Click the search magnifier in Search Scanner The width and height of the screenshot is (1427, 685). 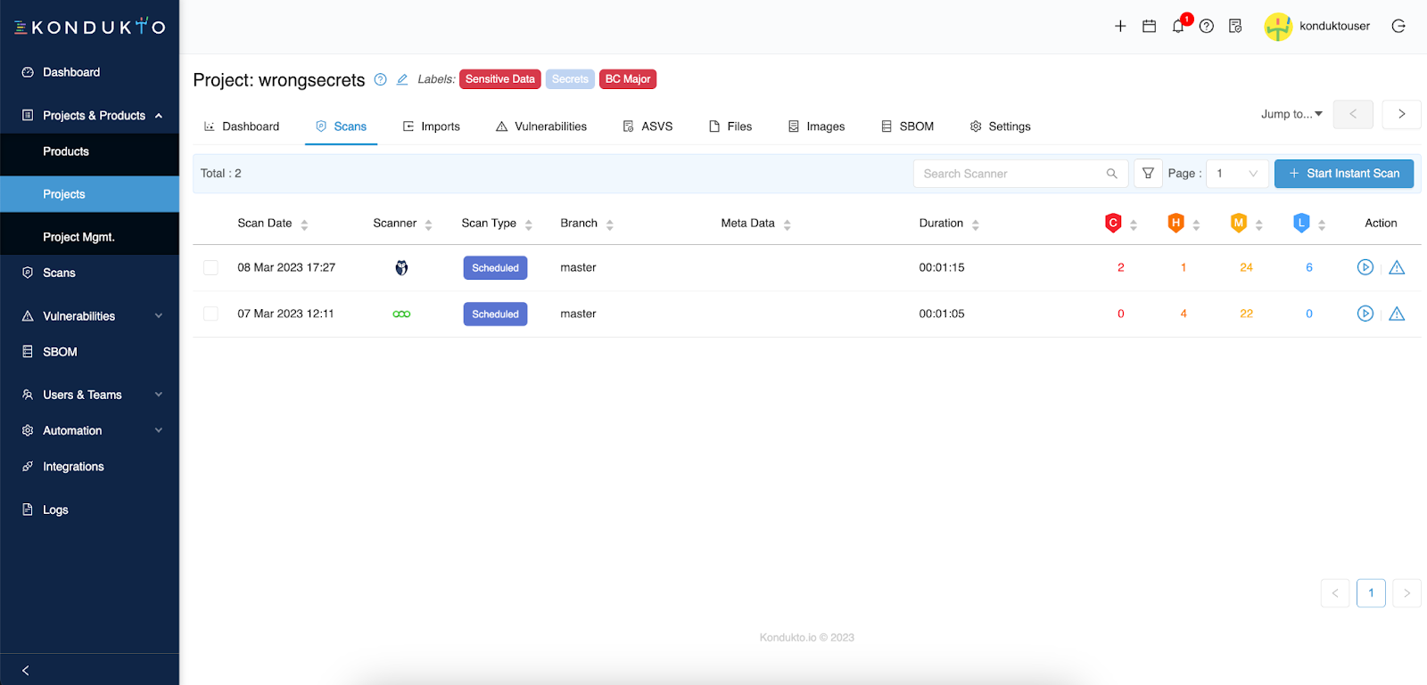[x=1112, y=174]
